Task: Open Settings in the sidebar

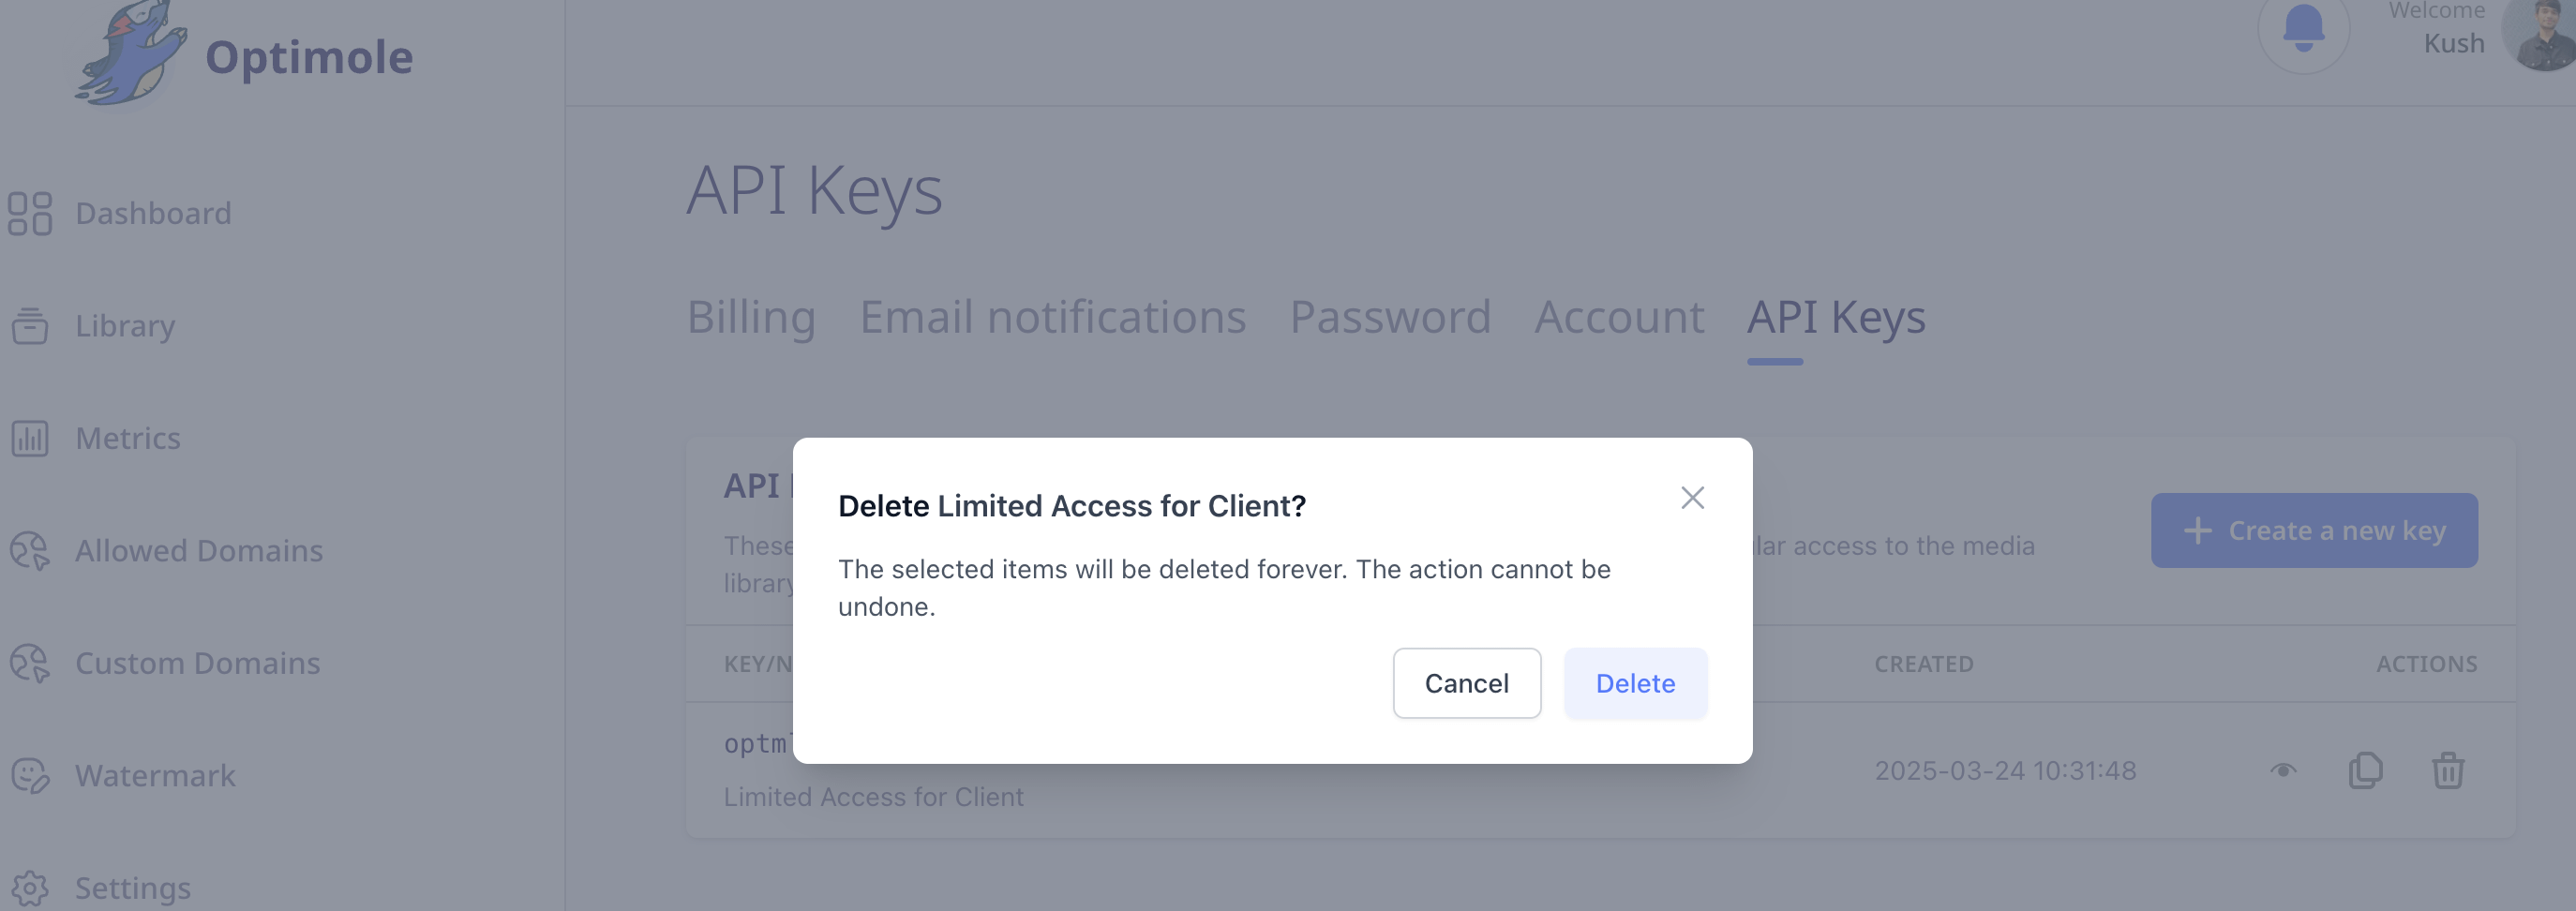Action: coord(132,888)
